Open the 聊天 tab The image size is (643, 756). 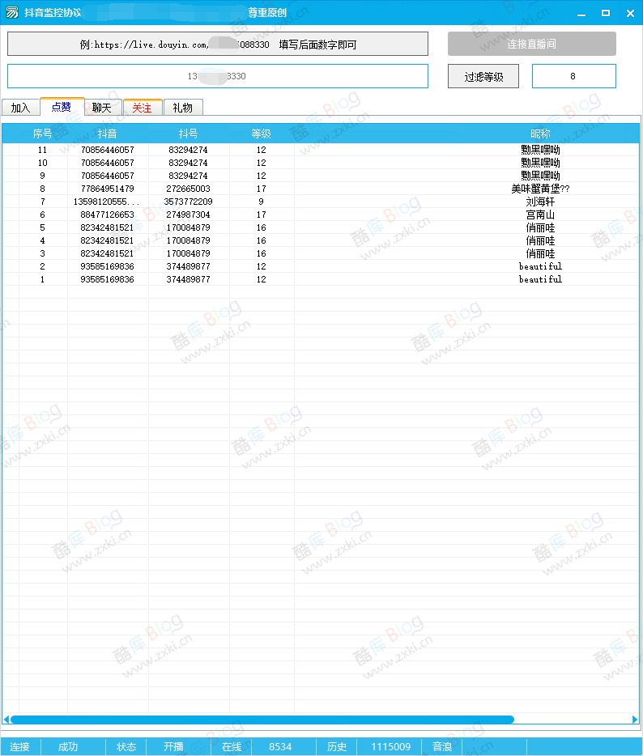coord(102,108)
